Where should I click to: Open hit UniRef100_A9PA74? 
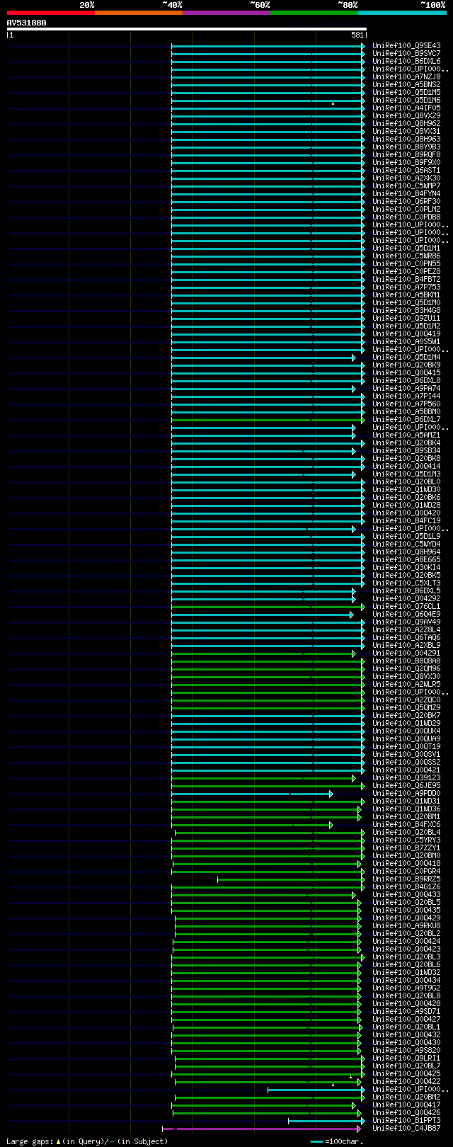[x=406, y=389]
